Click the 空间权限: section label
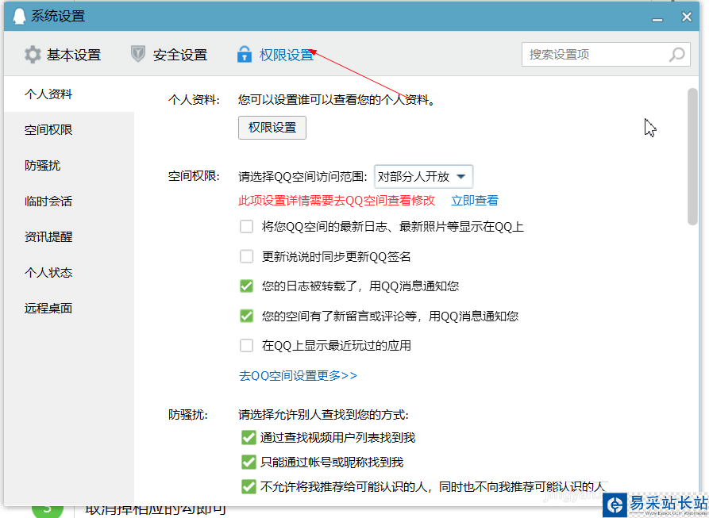This screenshot has width=709, height=518. pos(194,176)
